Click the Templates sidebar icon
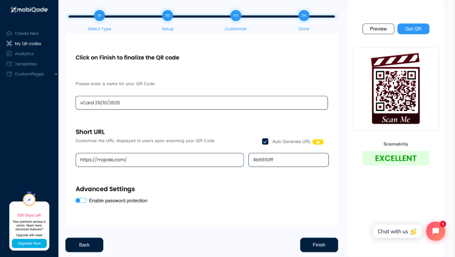 click(9, 64)
